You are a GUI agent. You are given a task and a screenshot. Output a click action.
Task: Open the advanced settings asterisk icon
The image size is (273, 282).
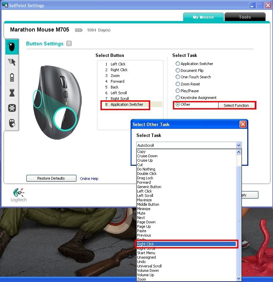point(12,108)
